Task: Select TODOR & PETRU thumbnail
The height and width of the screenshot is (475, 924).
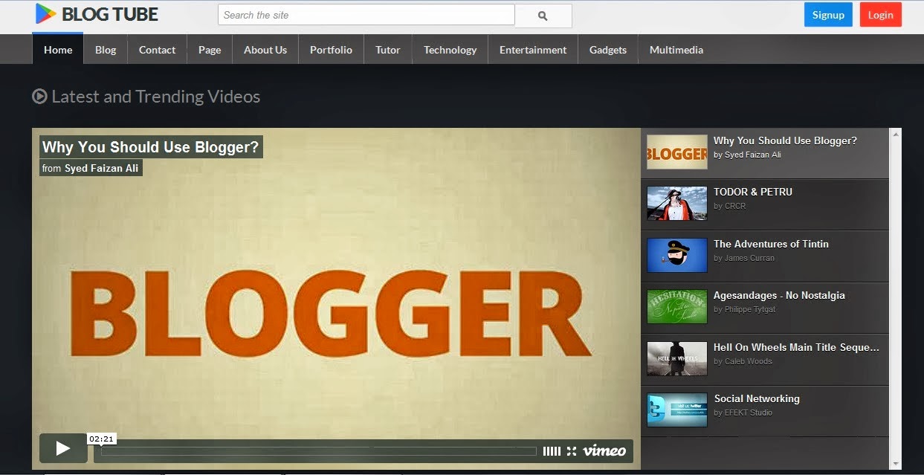Action: point(676,203)
